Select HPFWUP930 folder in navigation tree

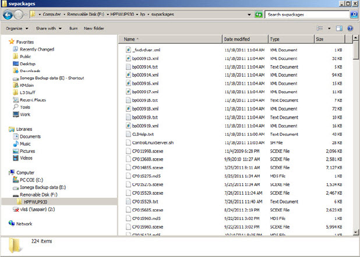pyautogui.click(x=39, y=201)
